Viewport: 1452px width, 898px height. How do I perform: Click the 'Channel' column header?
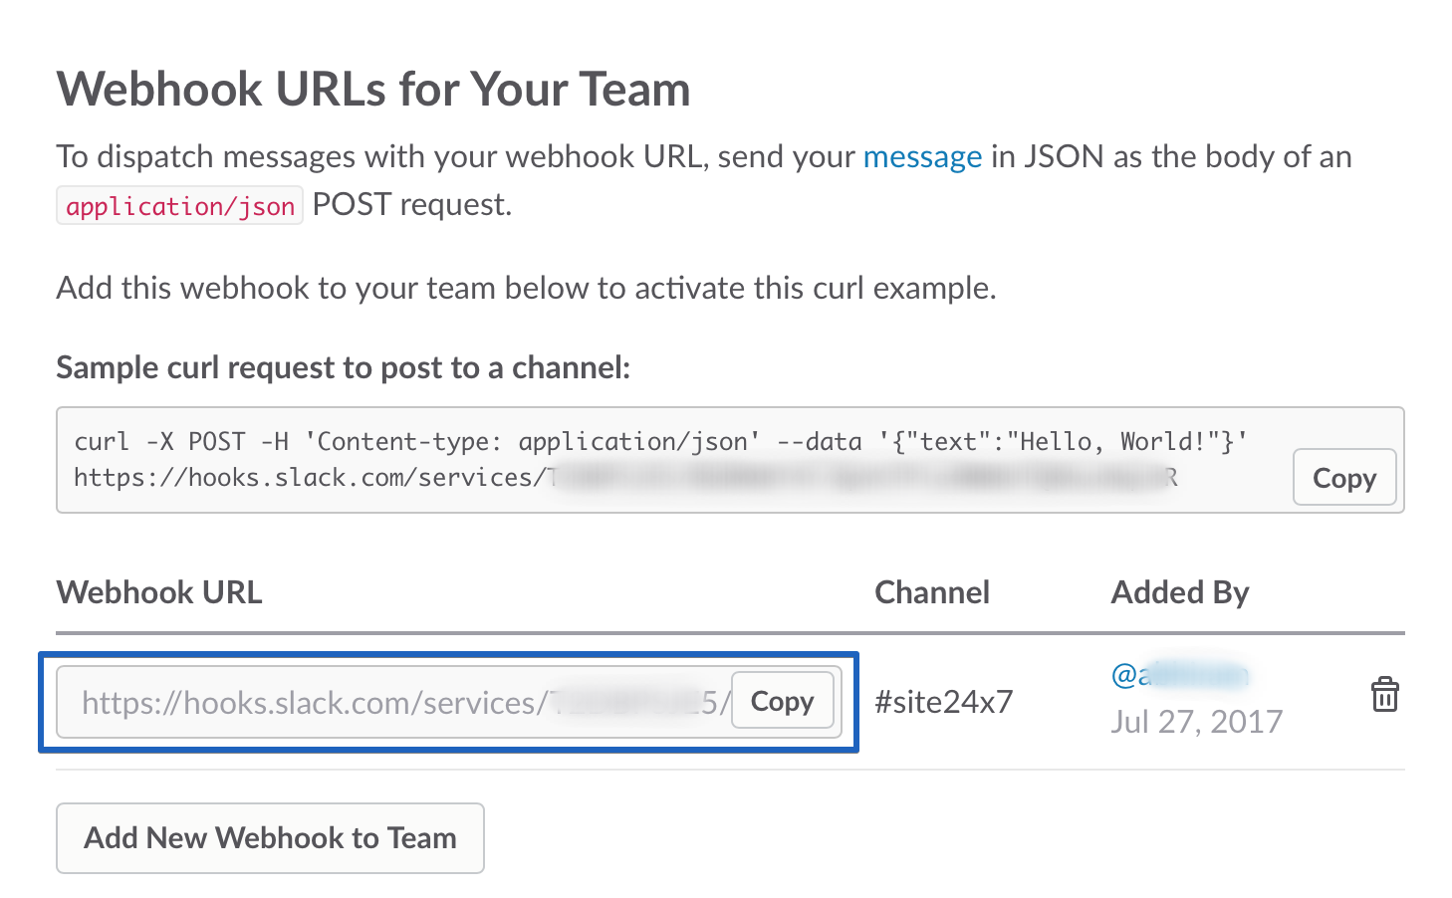click(x=931, y=592)
